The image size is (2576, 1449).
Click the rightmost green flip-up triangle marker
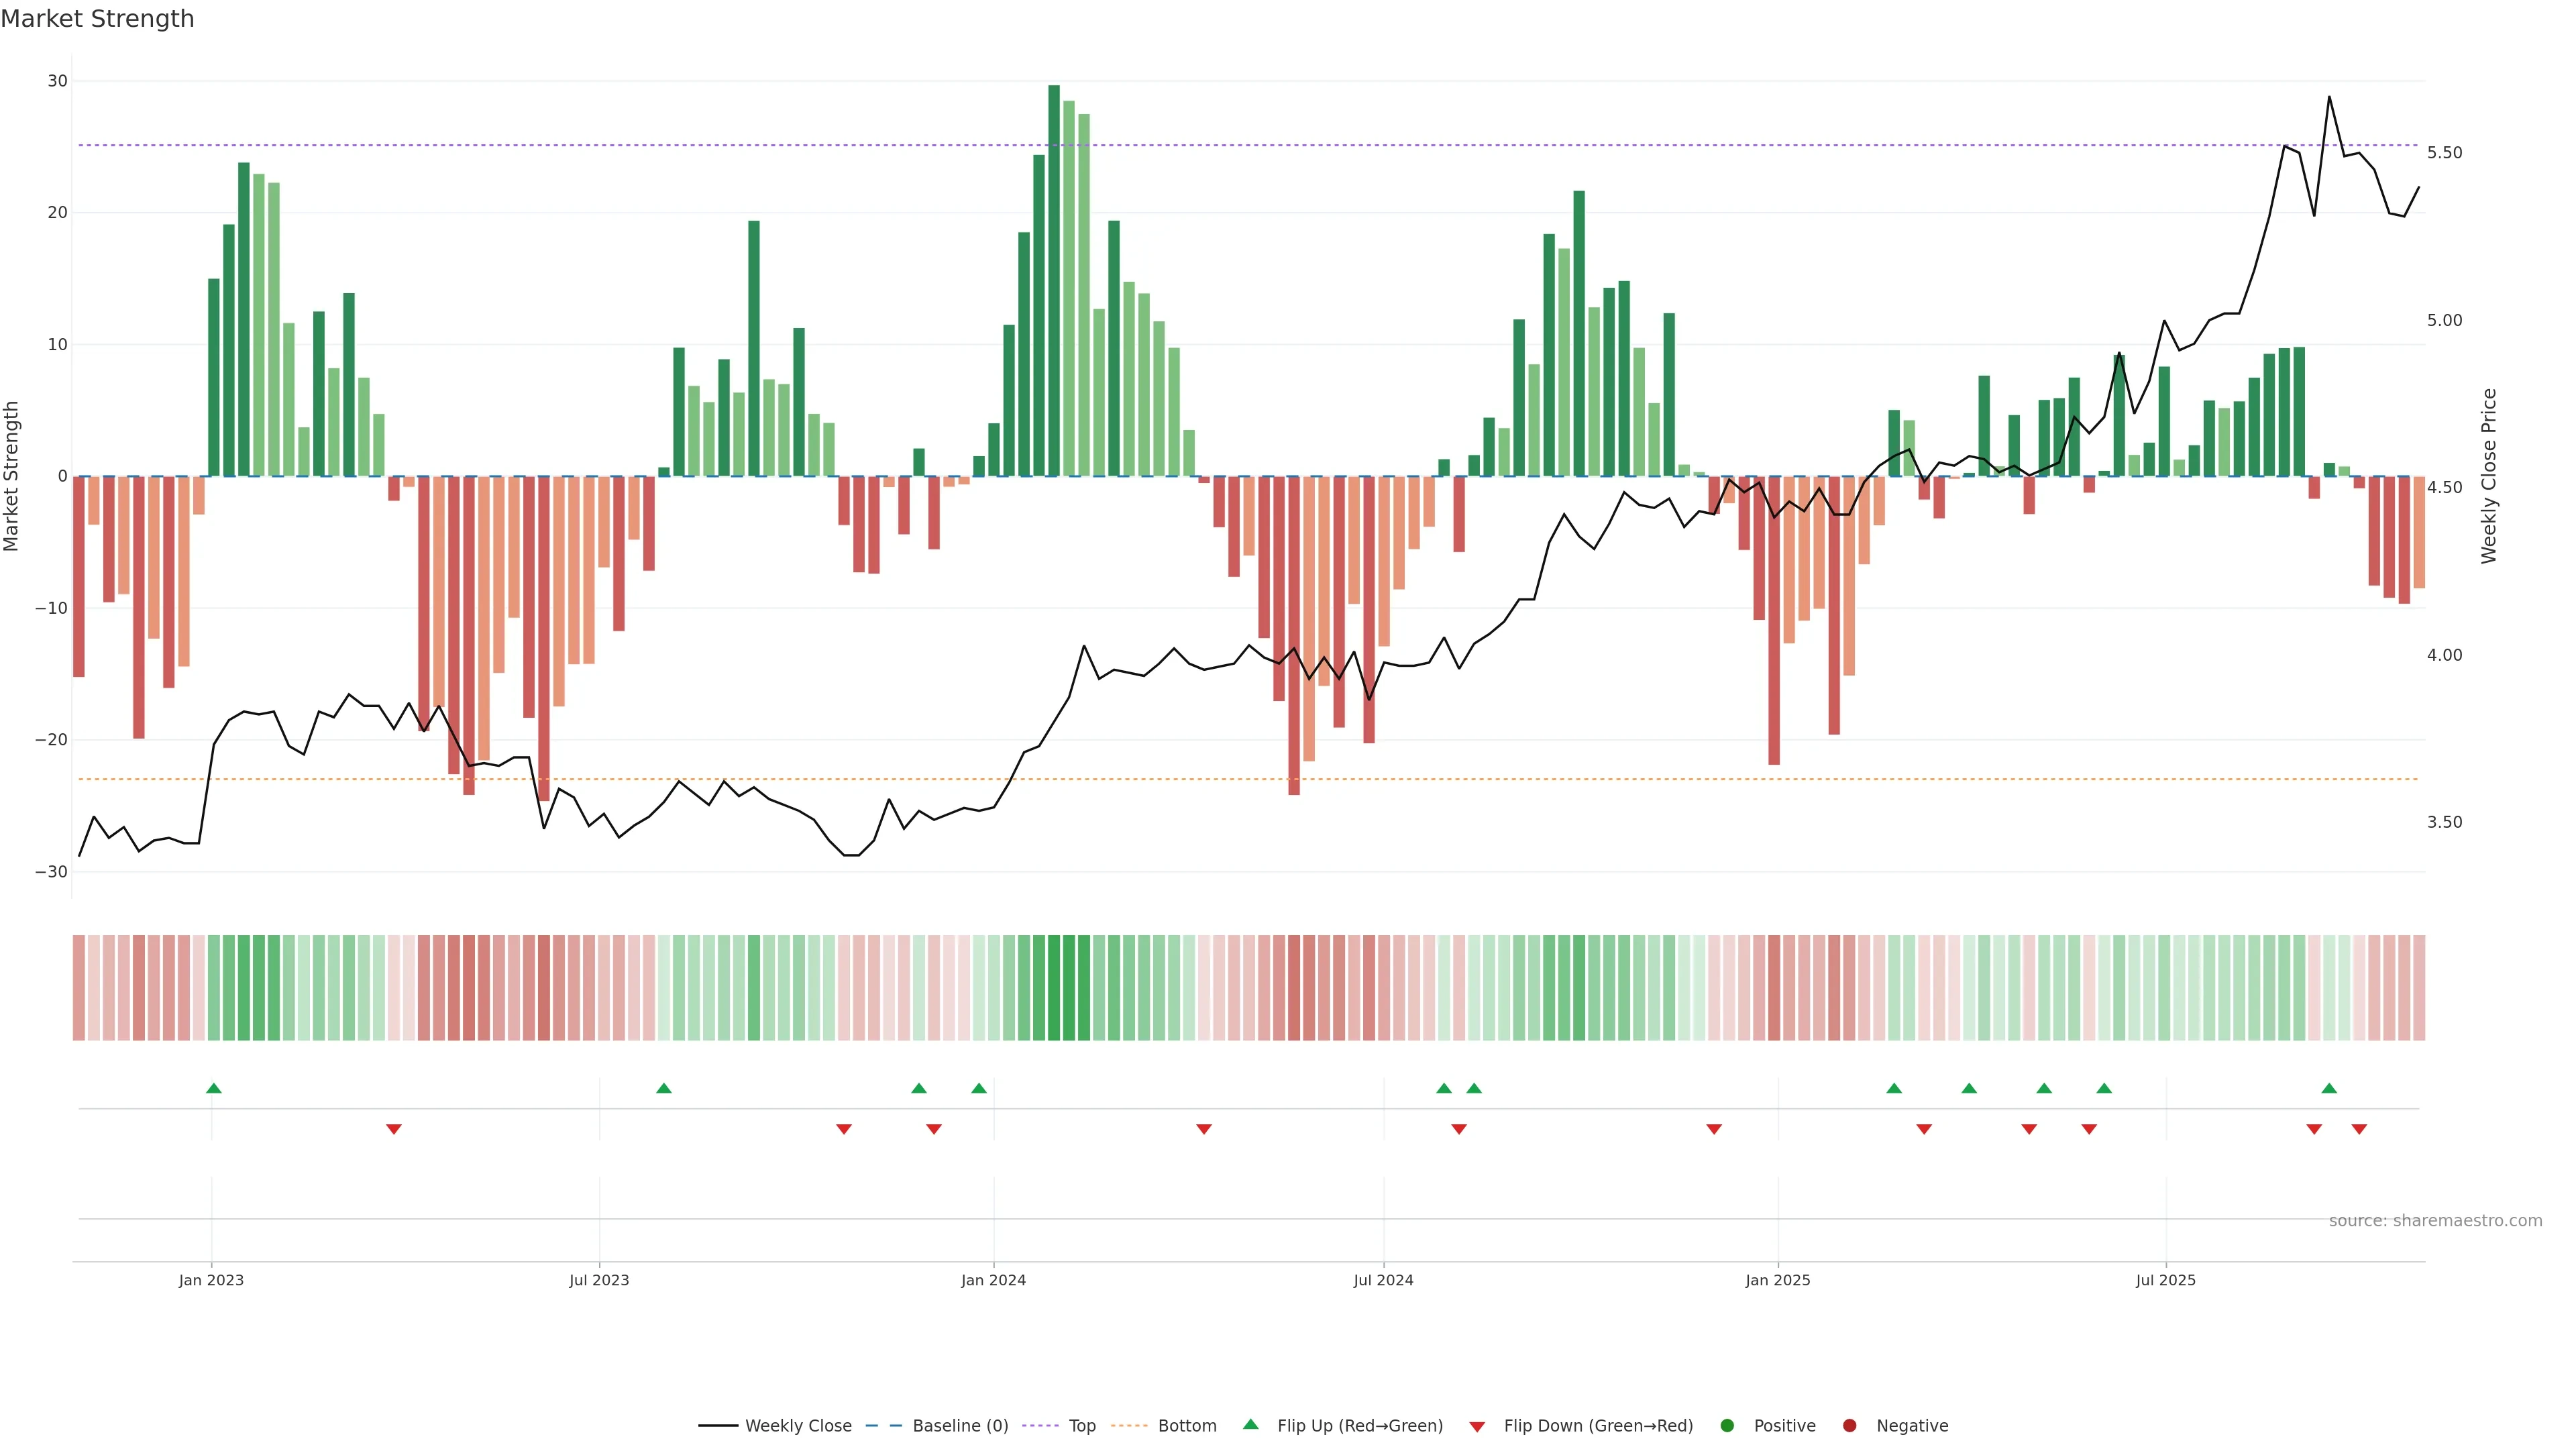[x=2329, y=1088]
